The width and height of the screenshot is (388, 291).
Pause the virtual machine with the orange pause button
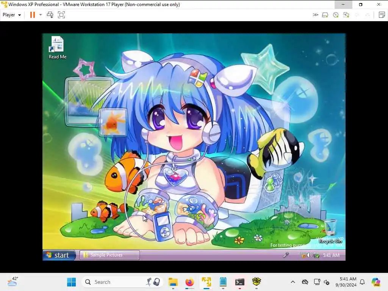pyautogui.click(x=33, y=15)
